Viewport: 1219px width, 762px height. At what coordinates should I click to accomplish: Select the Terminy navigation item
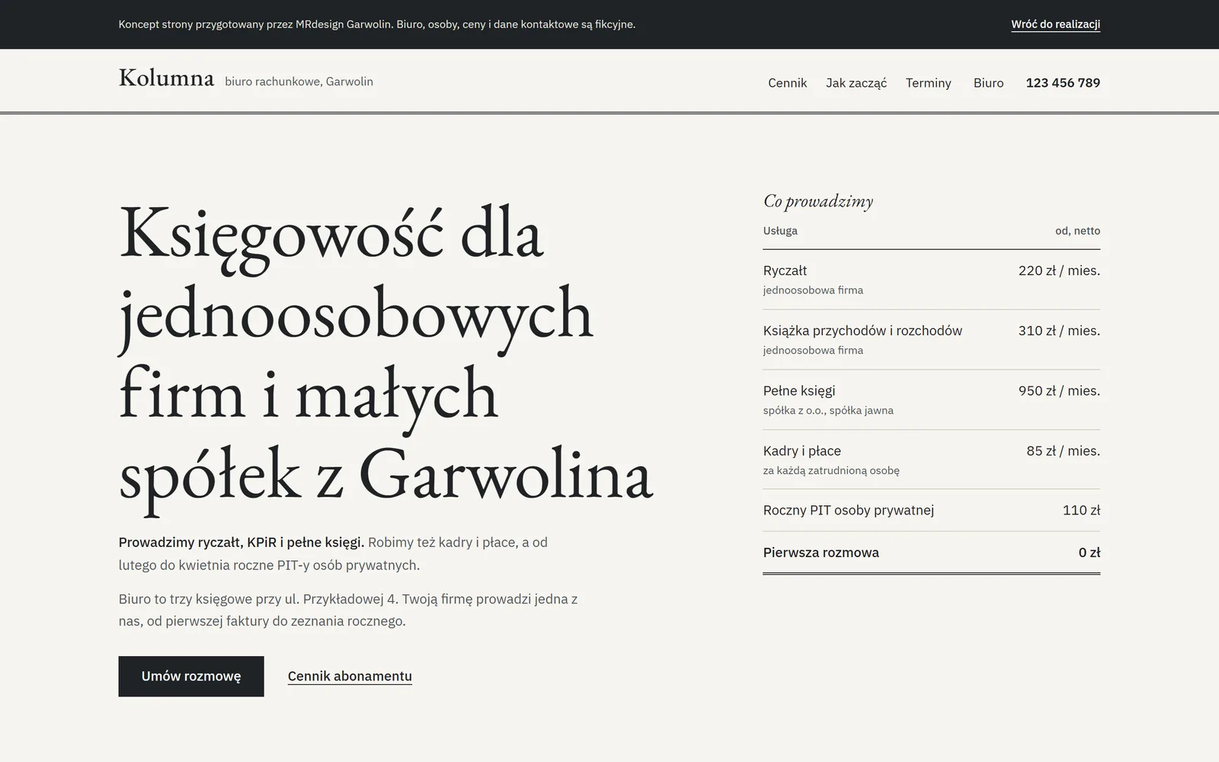928,83
